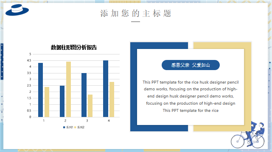This screenshot has height=152, width=272.
Task: Select chart title 数据柱形图分析报告
Action: tap(74, 47)
